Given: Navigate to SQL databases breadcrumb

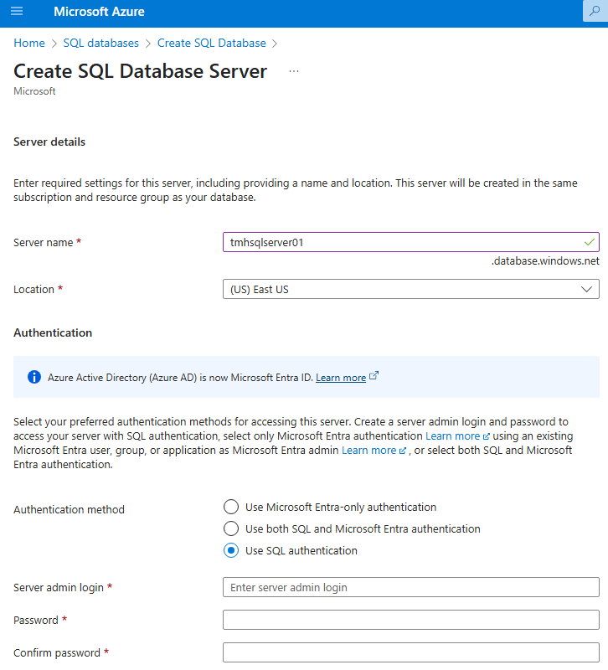Looking at the screenshot, I should click(x=100, y=44).
